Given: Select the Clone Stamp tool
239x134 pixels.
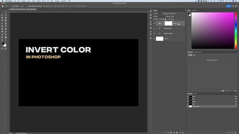Looking at the screenshot, I should coord(6,23).
